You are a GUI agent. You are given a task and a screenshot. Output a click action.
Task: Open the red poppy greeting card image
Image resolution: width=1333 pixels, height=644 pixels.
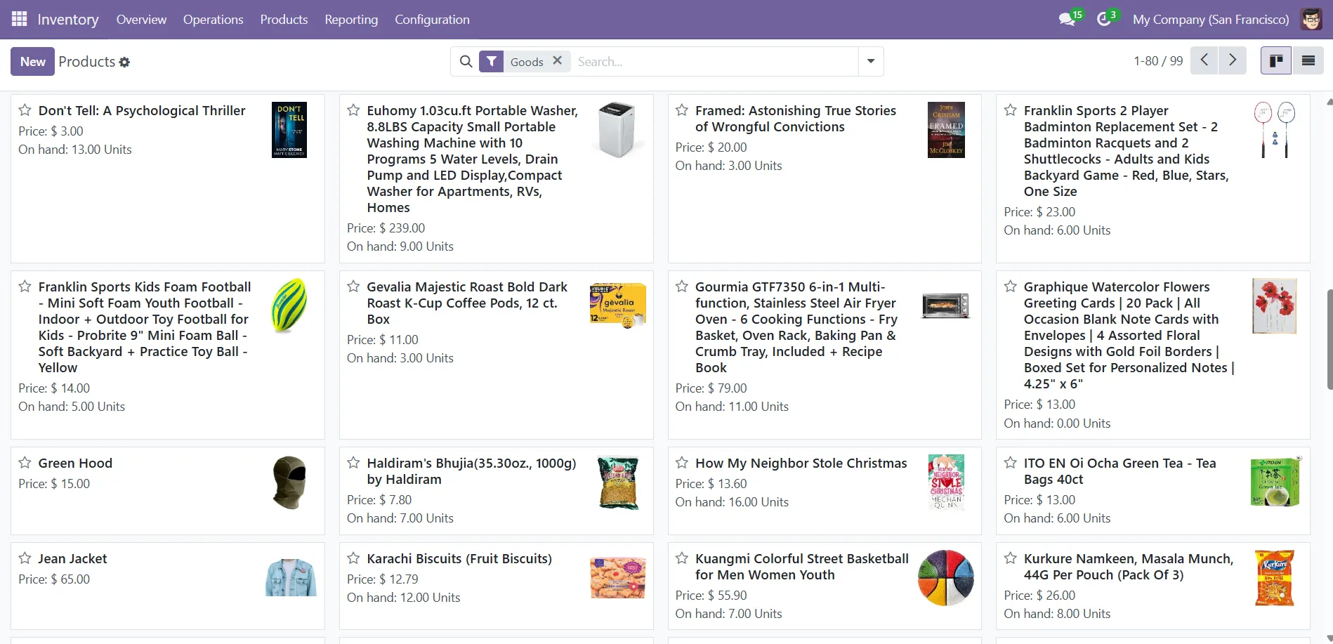click(1275, 305)
